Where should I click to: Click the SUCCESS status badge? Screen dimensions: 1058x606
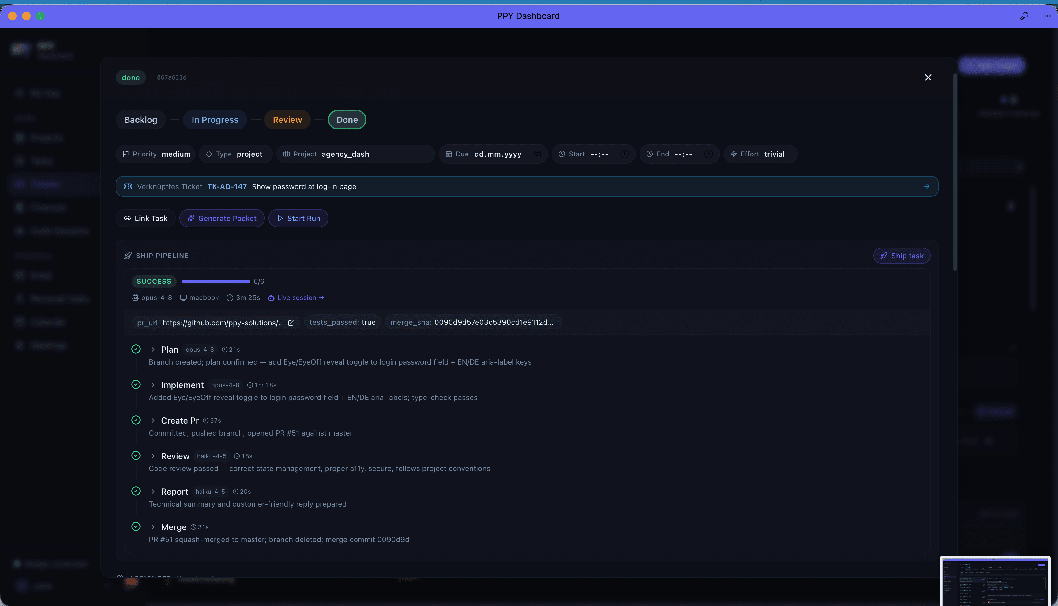[x=154, y=281]
